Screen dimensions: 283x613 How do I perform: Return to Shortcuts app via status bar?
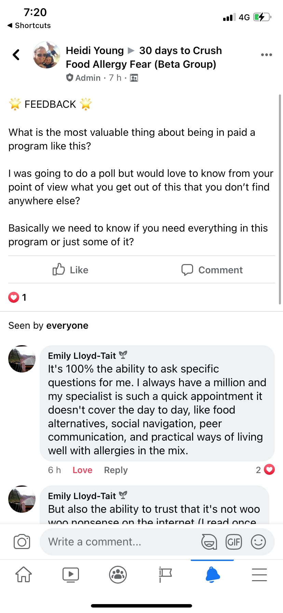pyautogui.click(x=29, y=26)
